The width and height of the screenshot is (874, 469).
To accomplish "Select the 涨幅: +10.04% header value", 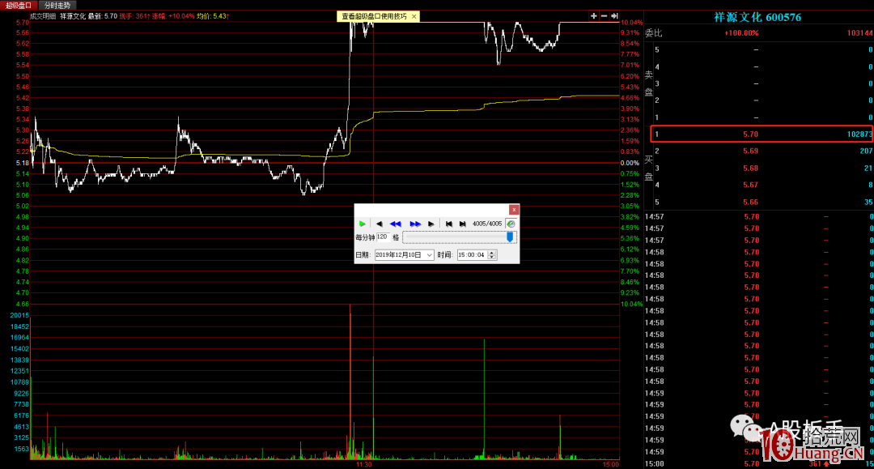I will click(173, 16).
